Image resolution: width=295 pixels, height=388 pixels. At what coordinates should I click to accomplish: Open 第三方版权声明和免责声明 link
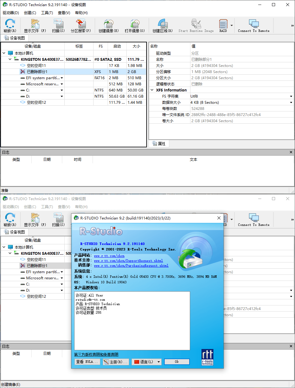tap(96, 355)
